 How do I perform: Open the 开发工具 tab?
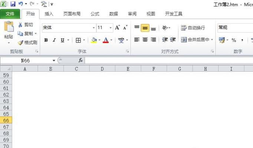(174, 14)
